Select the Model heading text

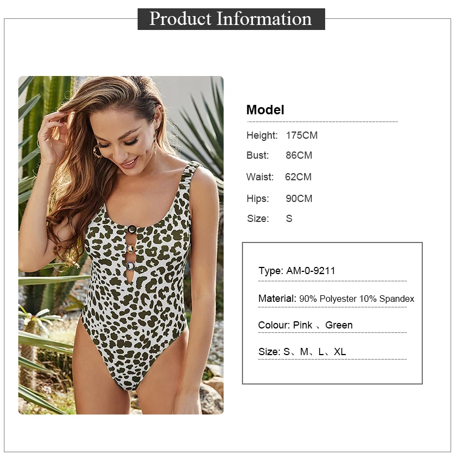pos(265,110)
